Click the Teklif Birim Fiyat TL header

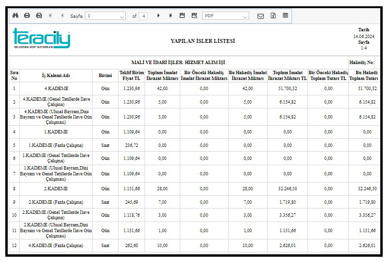(132, 76)
